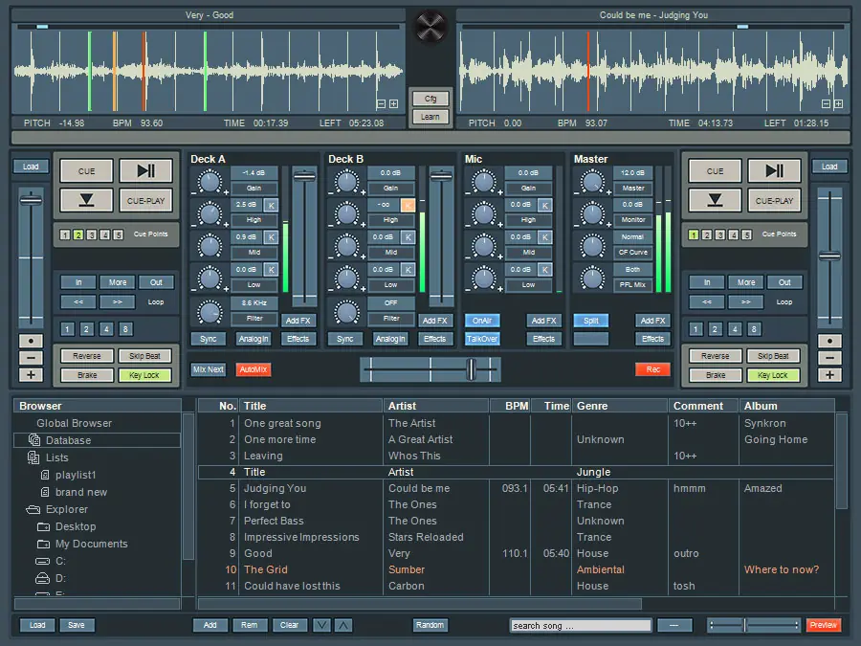Click the left deck stop/cue-down arrow button
Screen dimensions: 861x646
(87, 201)
